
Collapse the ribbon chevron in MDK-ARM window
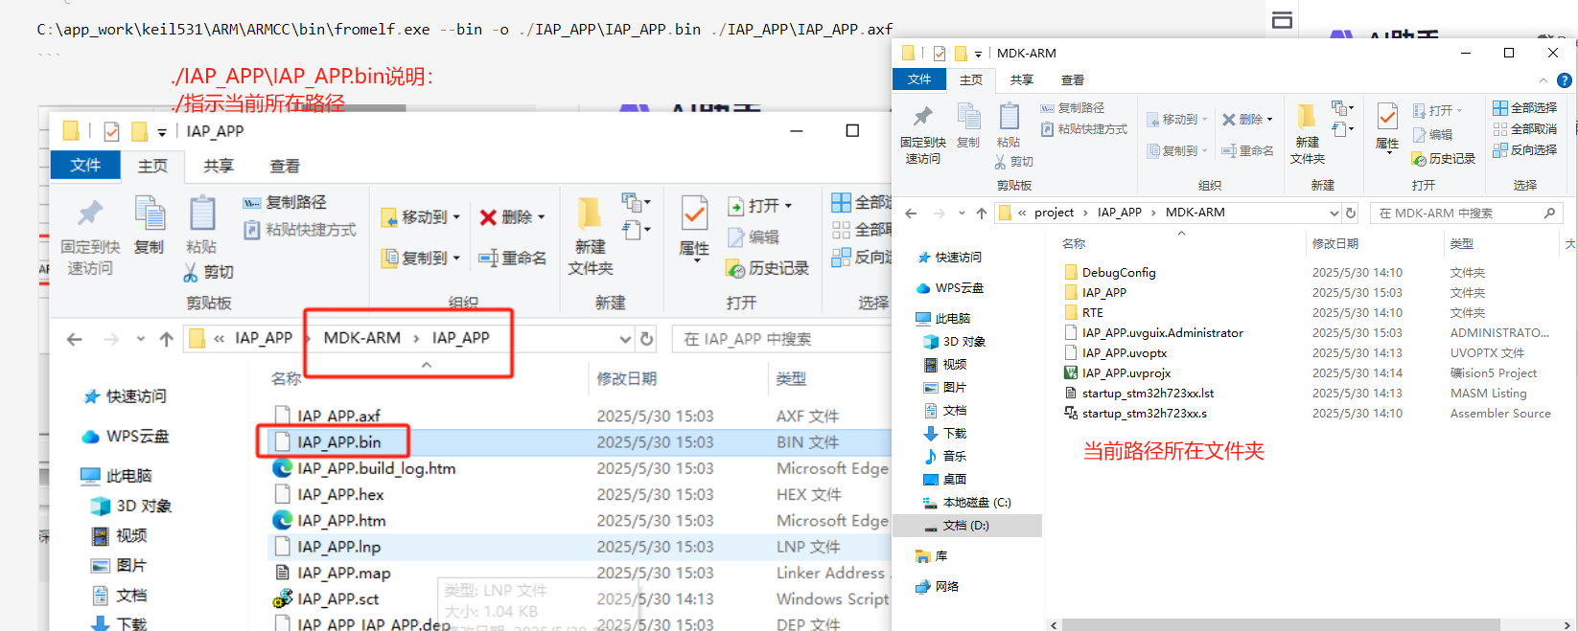(x=1543, y=80)
